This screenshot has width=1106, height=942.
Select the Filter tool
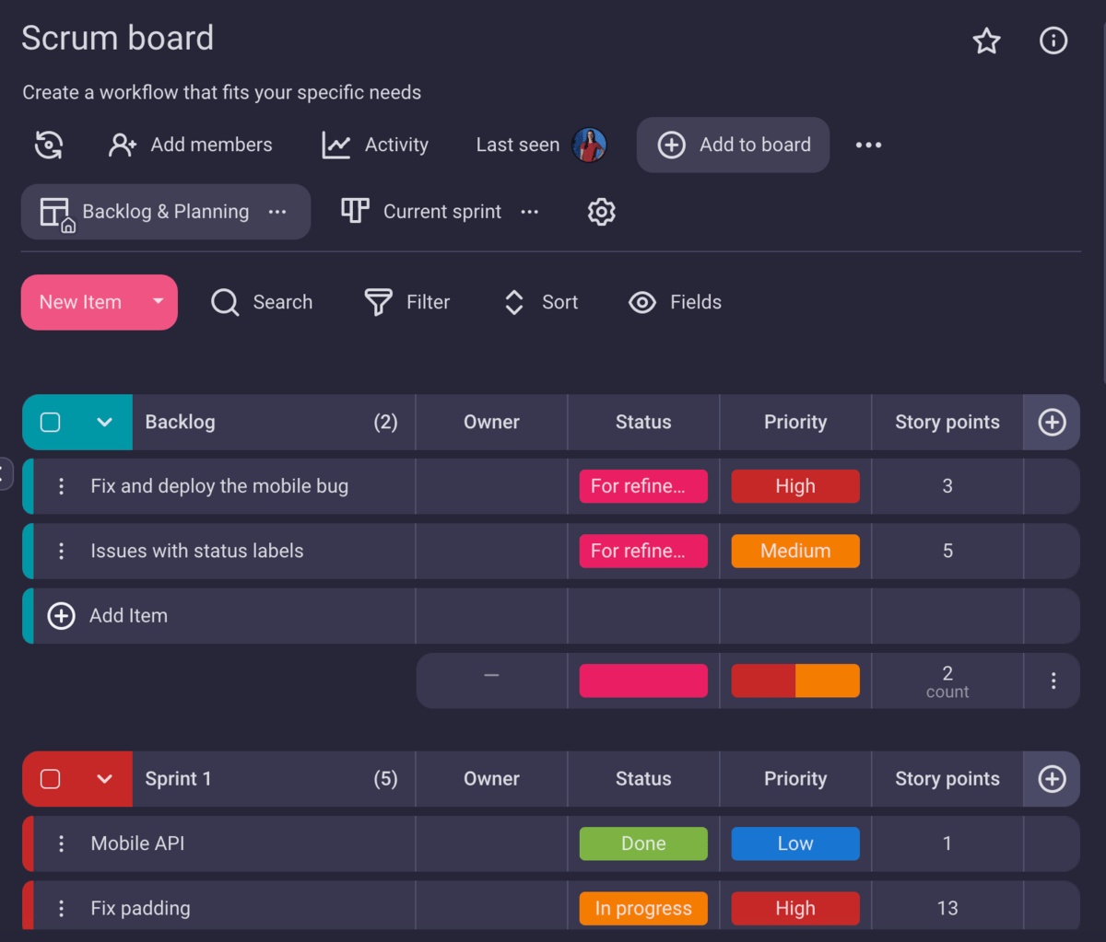coord(407,302)
